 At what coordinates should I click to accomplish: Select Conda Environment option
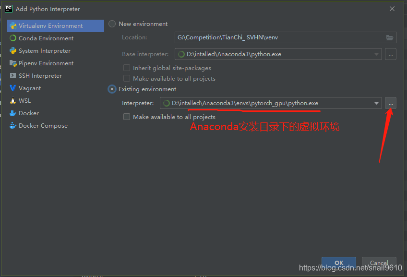pos(56,38)
